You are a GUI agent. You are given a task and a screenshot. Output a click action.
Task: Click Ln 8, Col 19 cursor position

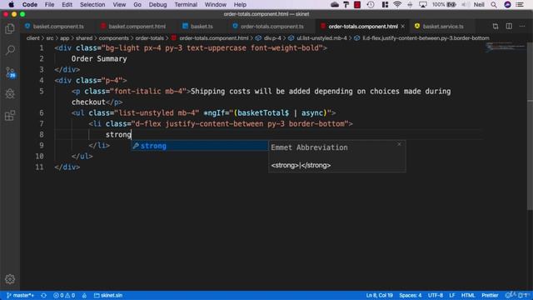(x=380, y=295)
